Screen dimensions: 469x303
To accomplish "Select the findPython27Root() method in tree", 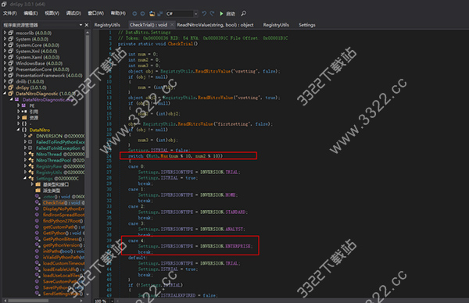I will click(x=63, y=221).
